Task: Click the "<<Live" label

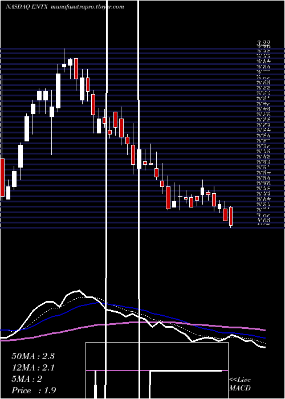Action: [240, 380]
